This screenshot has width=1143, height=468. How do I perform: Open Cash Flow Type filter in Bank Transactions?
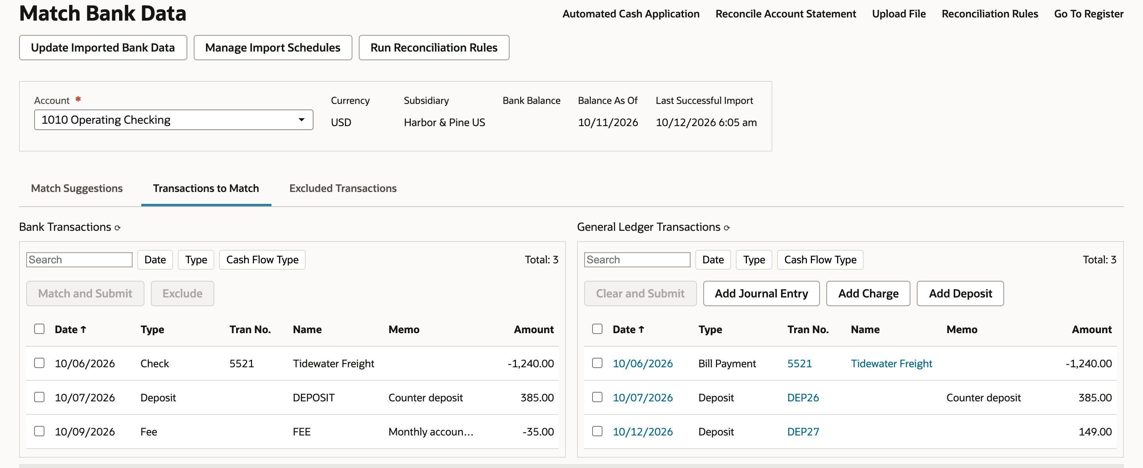pos(262,259)
